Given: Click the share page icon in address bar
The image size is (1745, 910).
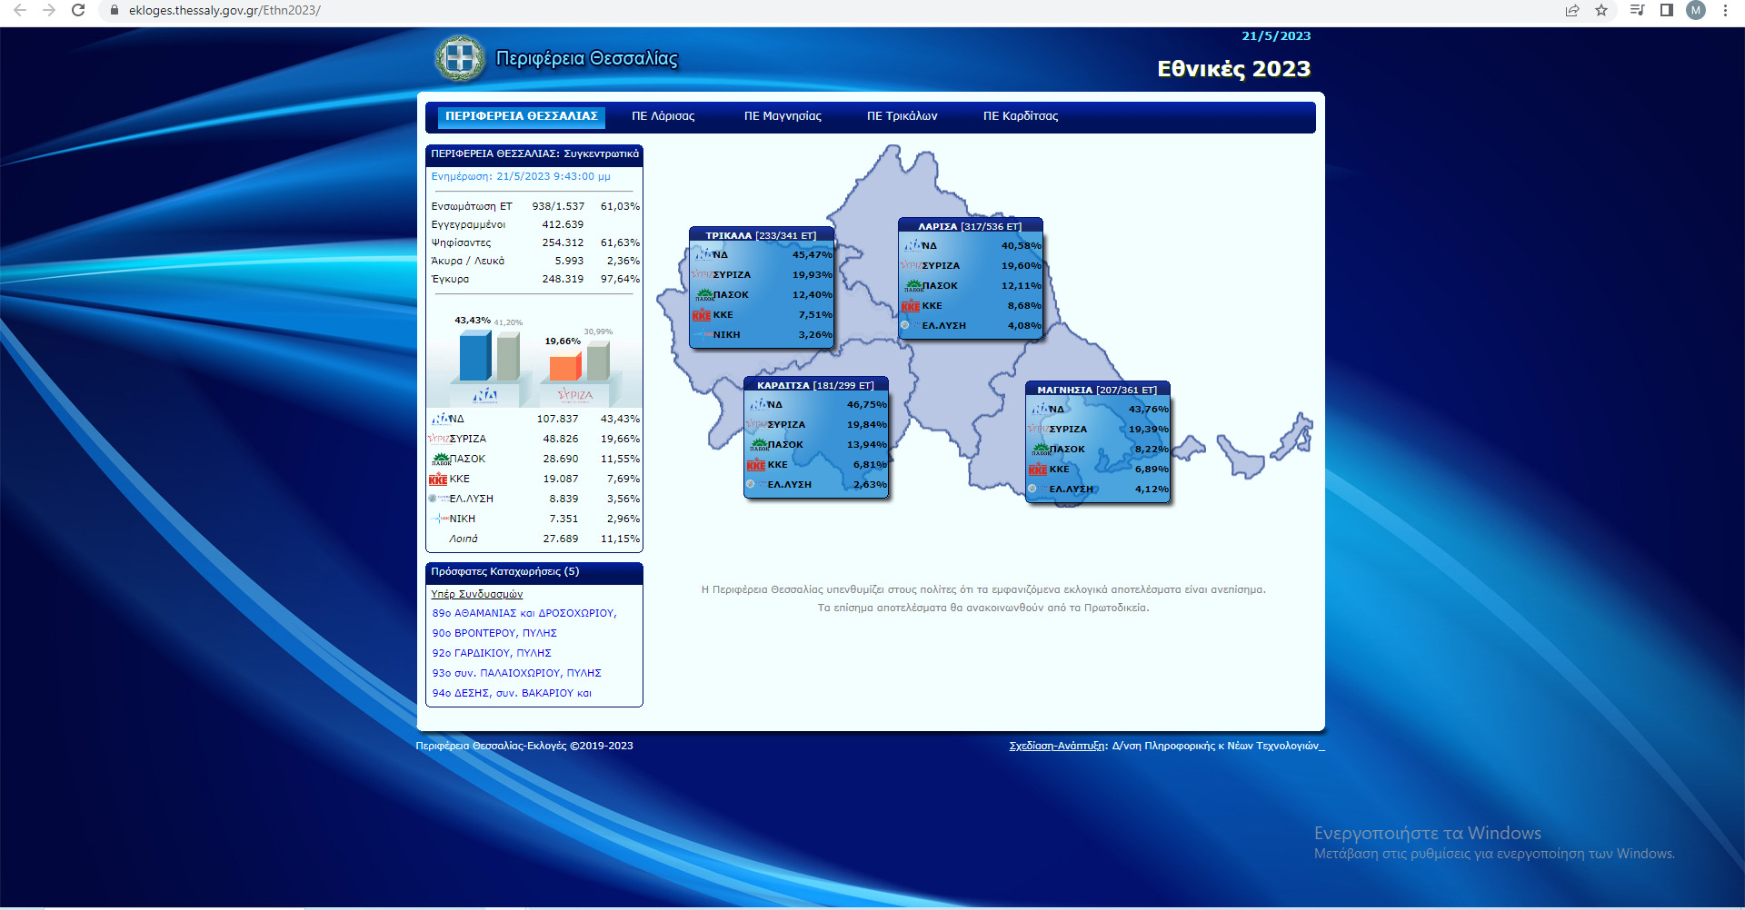Looking at the screenshot, I should coord(1572,10).
